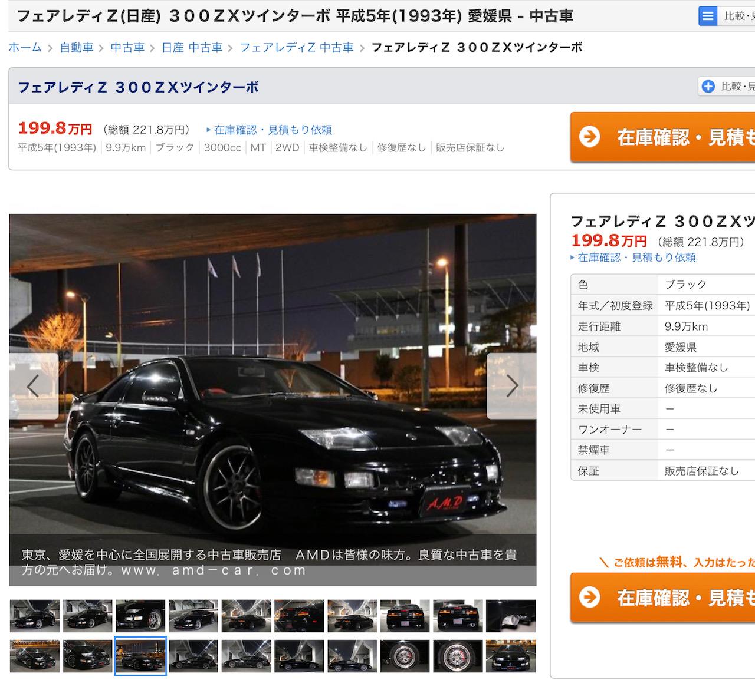The height and width of the screenshot is (680, 755).
Task: Select second thumbnail in bottom row
Action: click(88, 656)
